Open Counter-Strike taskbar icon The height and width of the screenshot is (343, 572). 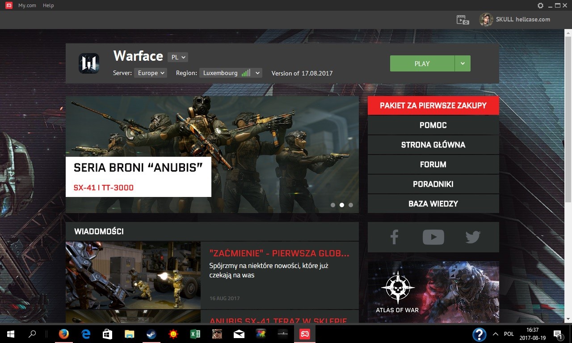(283, 334)
